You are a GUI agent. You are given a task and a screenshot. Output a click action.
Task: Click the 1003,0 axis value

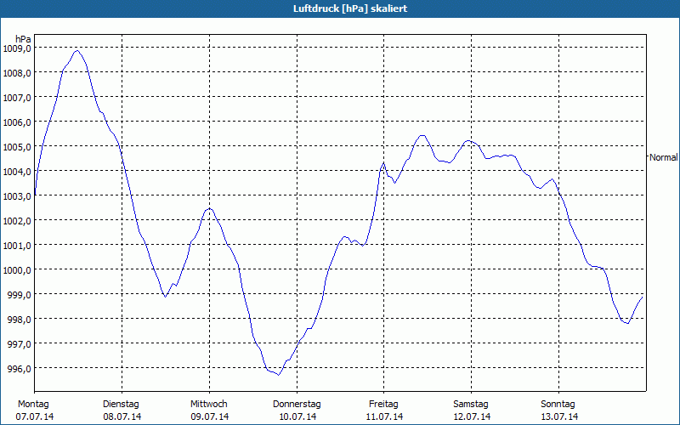17,196
